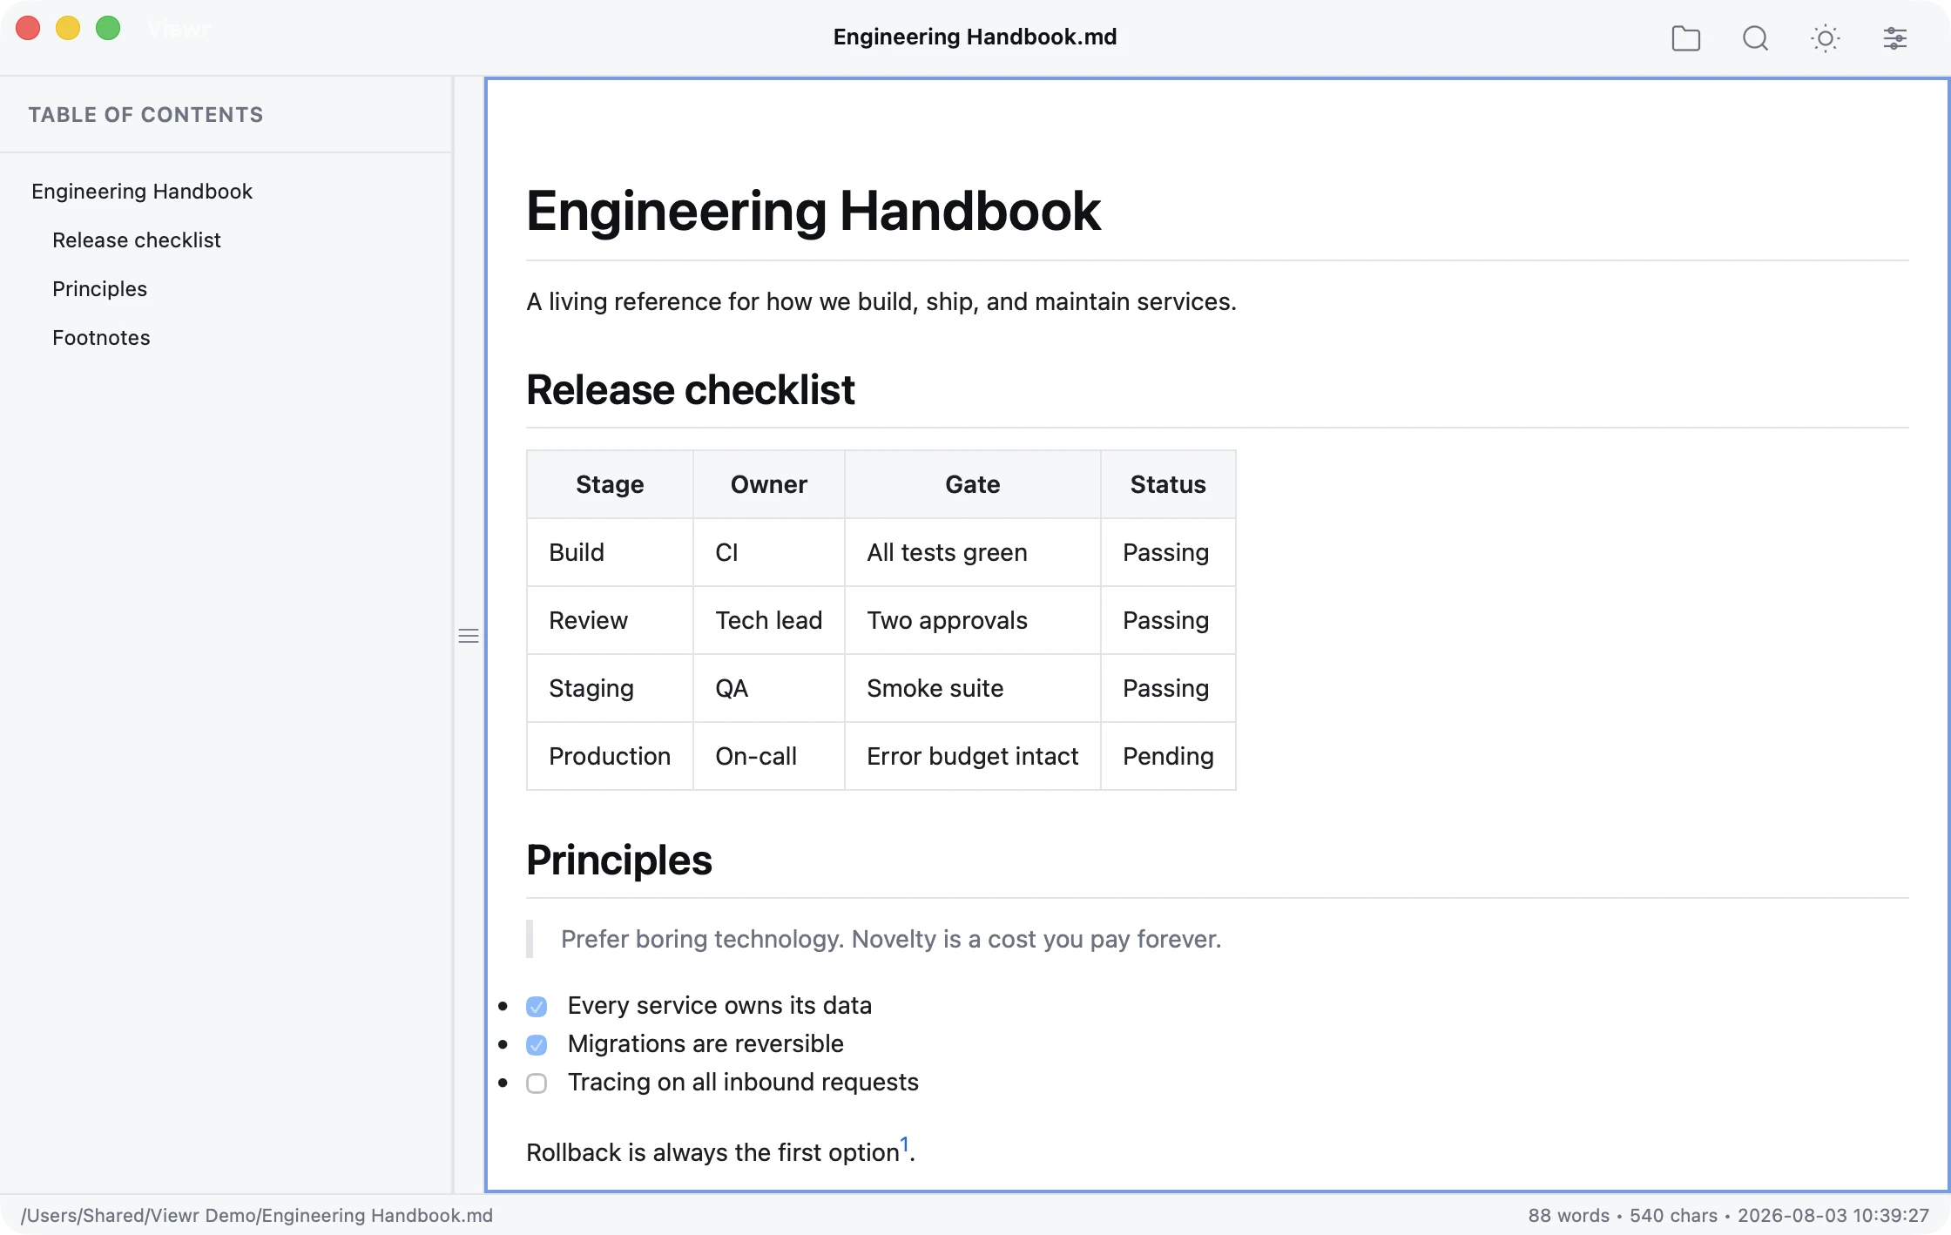Click the Stage column header

(x=610, y=484)
